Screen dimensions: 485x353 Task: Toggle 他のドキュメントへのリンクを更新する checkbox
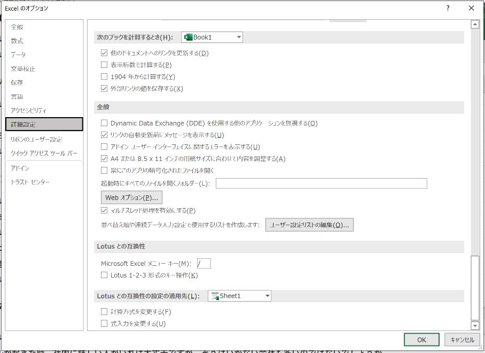pos(104,53)
